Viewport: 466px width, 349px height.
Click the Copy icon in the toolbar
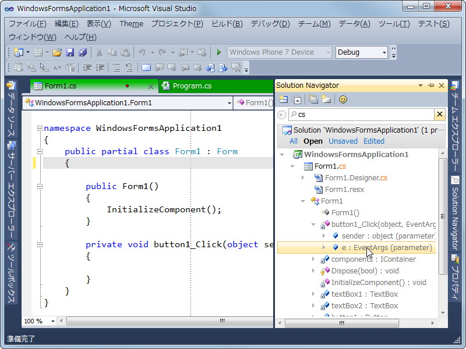click(x=112, y=52)
